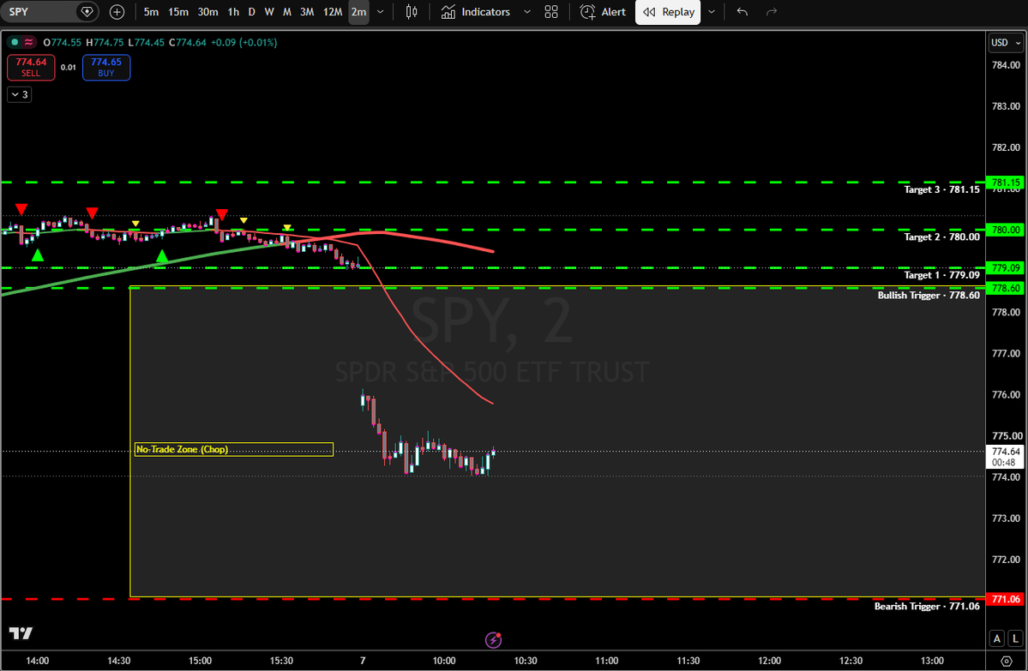Choose the 3M timeframe

(307, 12)
